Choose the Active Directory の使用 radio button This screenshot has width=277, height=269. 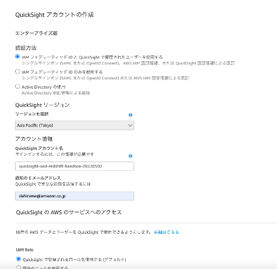(18, 86)
